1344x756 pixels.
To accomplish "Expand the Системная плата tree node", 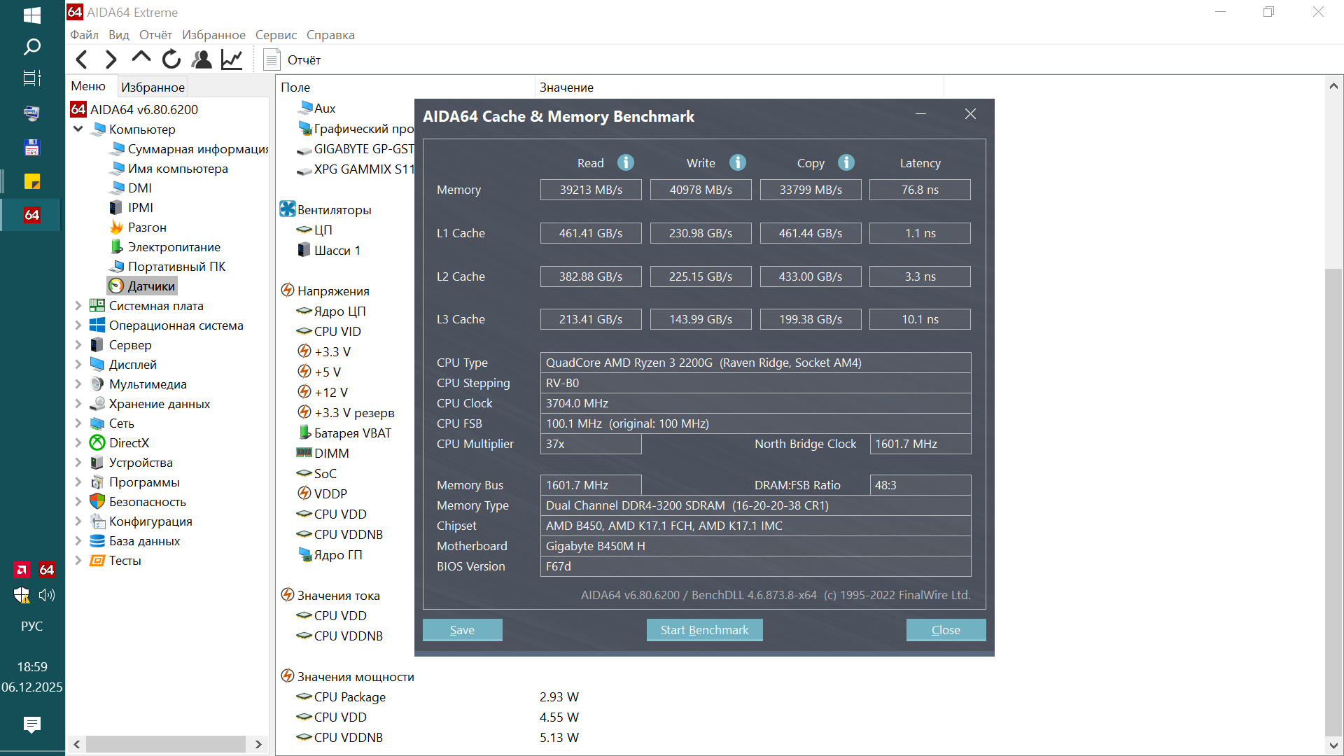I will 78,306.
